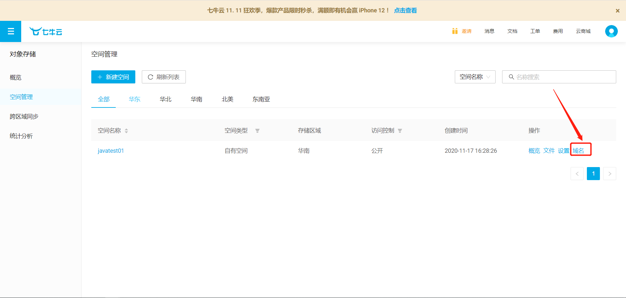This screenshot has height=298, width=626.
Task: Select the 华东 region tab
Action: [135, 99]
